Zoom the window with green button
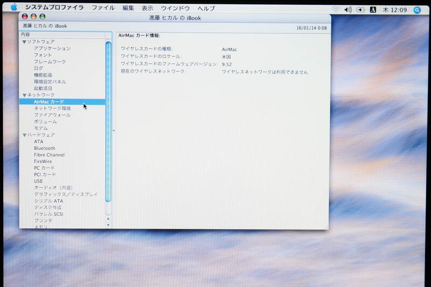 43,17
